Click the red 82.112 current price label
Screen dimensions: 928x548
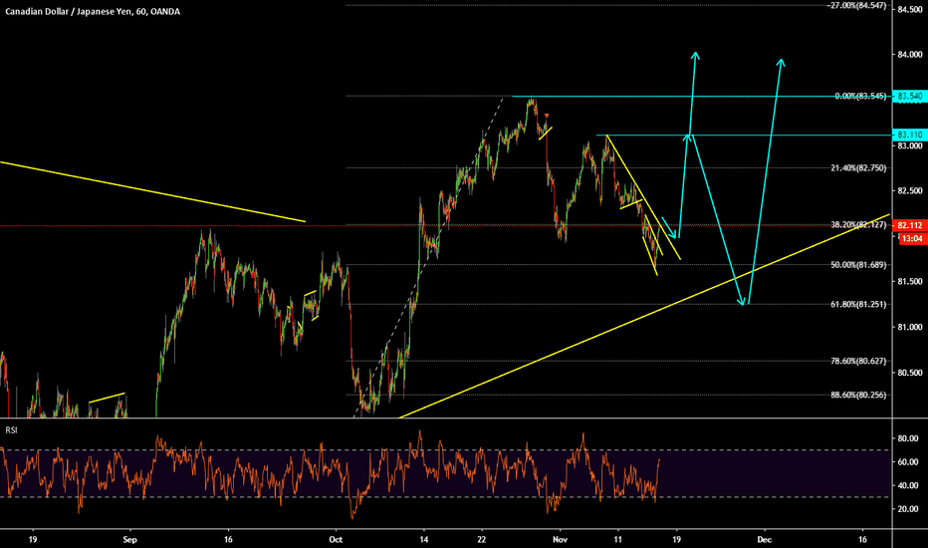tap(910, 226)
